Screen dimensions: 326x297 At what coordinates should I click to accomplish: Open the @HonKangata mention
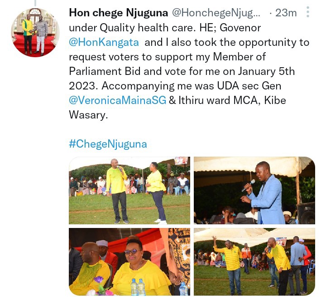(104, 42)
